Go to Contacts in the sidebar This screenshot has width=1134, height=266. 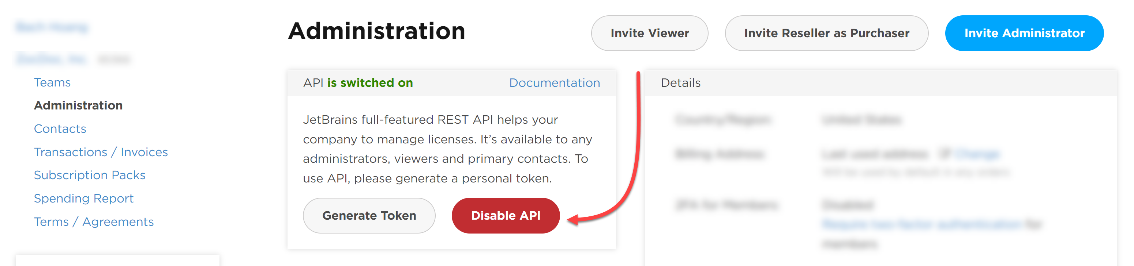[x=60, y=128]
